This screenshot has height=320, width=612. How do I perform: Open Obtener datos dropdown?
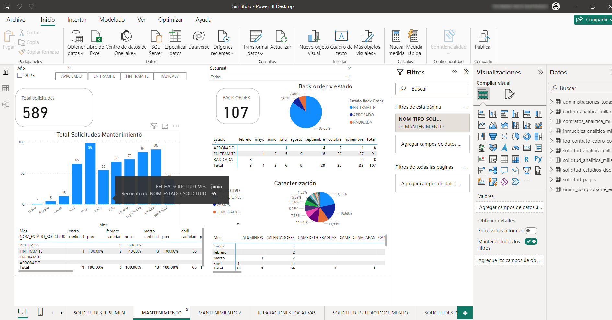(x=76, y=43)
